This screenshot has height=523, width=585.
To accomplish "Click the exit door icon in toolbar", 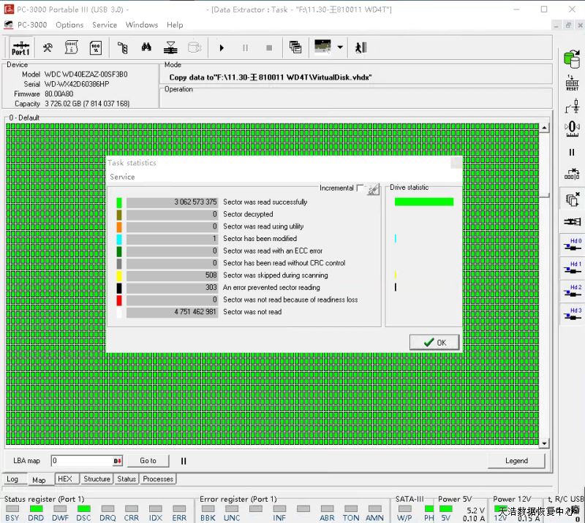I will [x=361, y=48].
